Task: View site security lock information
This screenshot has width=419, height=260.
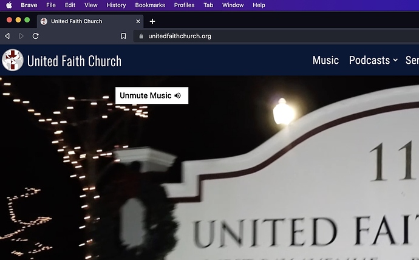Action: click(141, 36)
